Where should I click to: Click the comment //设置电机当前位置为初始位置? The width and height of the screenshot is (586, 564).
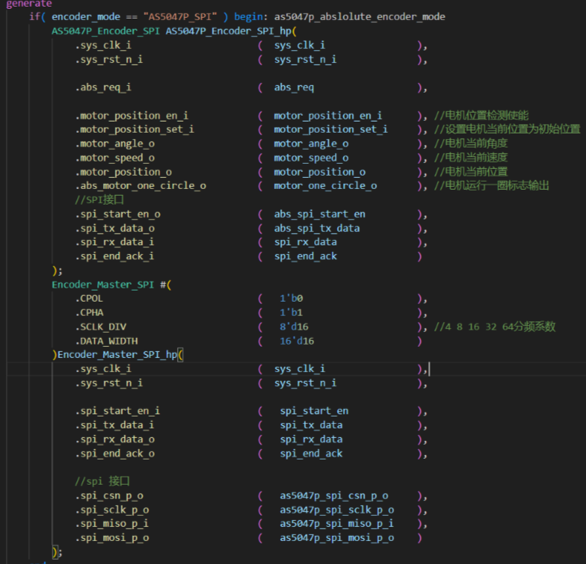(507, 129)
